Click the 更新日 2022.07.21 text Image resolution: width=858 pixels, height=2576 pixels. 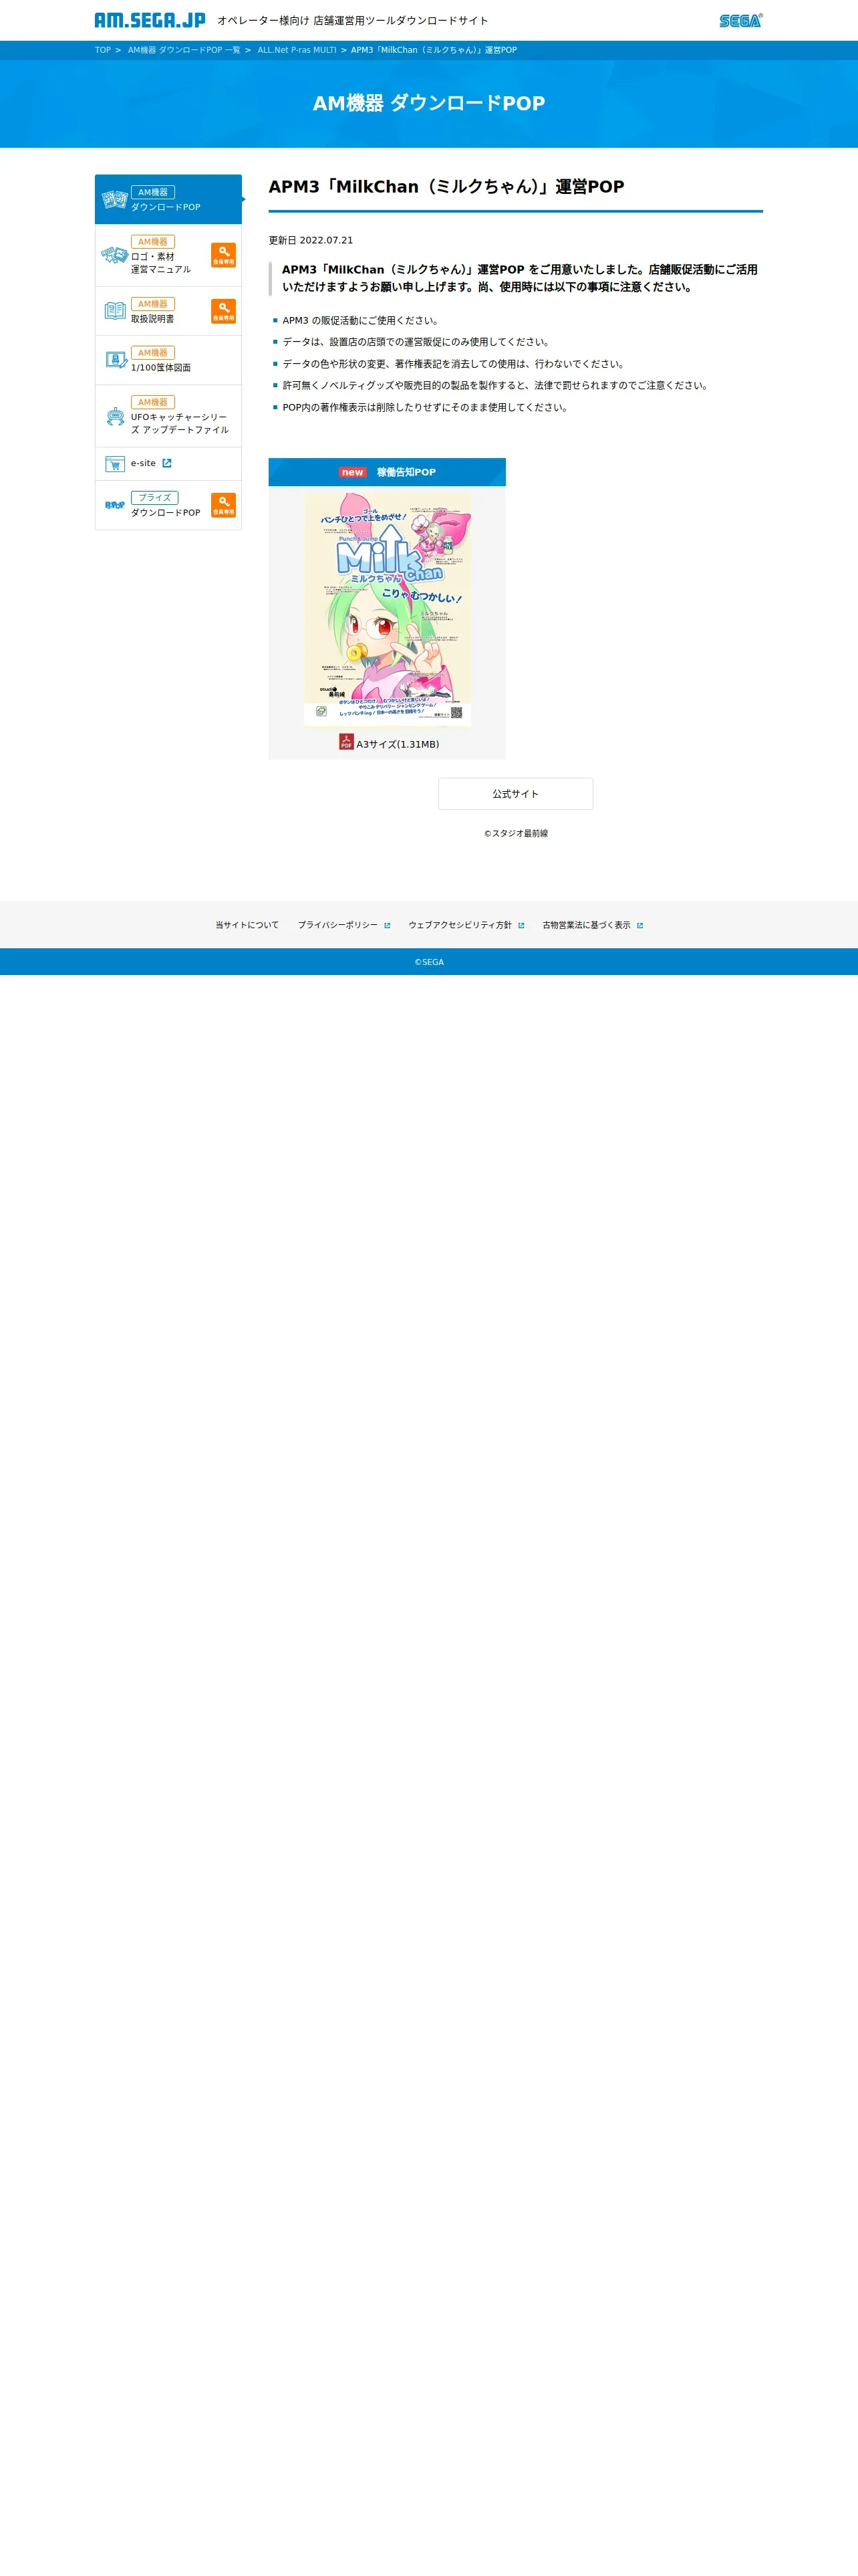pyautogui.click(x=311, y=240)
